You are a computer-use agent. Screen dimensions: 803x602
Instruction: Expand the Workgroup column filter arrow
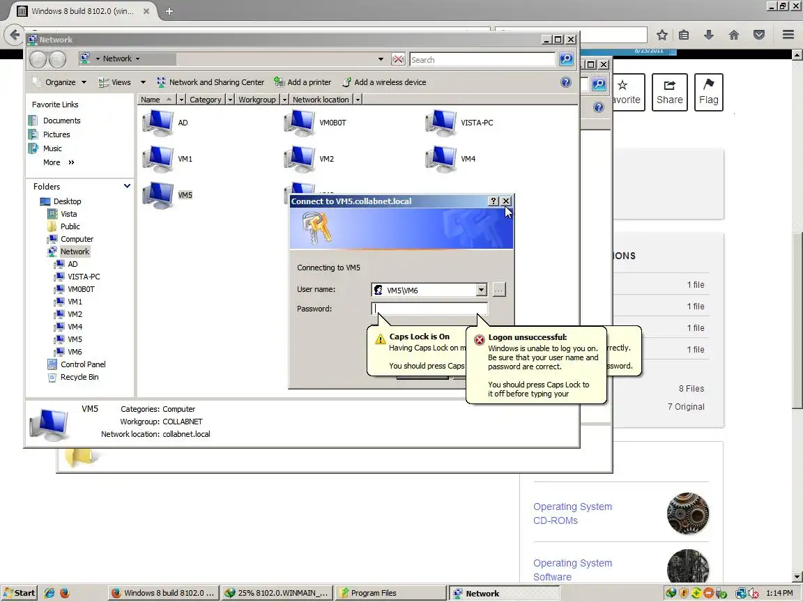[284, 100]
